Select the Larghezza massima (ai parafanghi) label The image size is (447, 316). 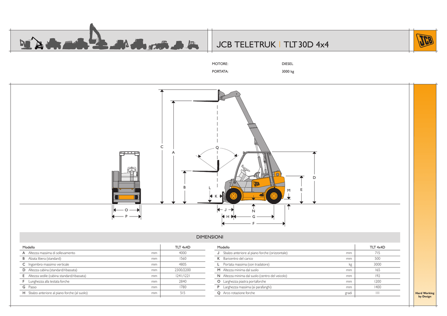[247, 287]
